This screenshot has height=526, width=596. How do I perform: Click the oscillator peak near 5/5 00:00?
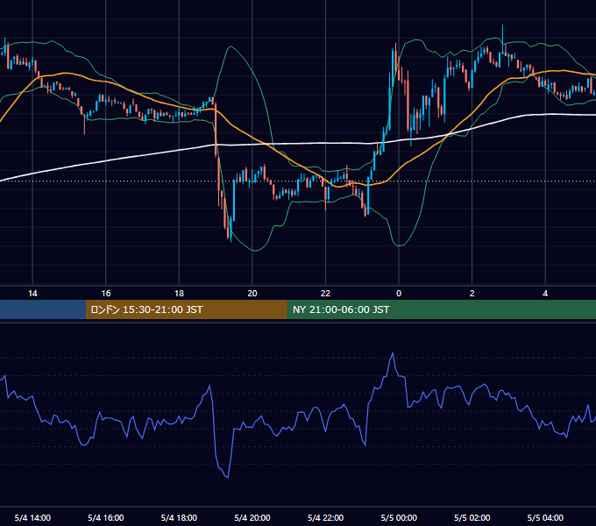(393, 353)
